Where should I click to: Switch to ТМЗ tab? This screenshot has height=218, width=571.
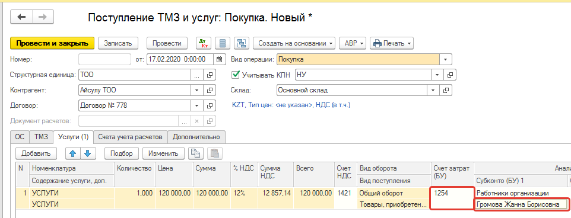point(41,137)
